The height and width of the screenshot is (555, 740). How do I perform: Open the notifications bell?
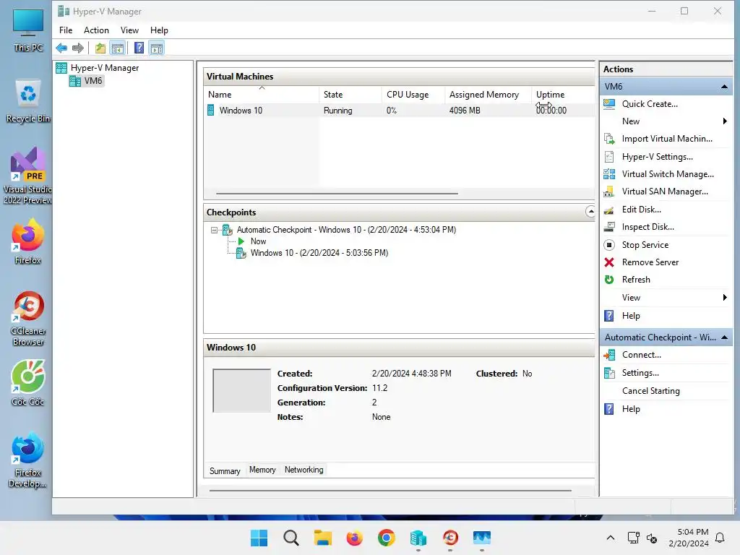(720, 538)
